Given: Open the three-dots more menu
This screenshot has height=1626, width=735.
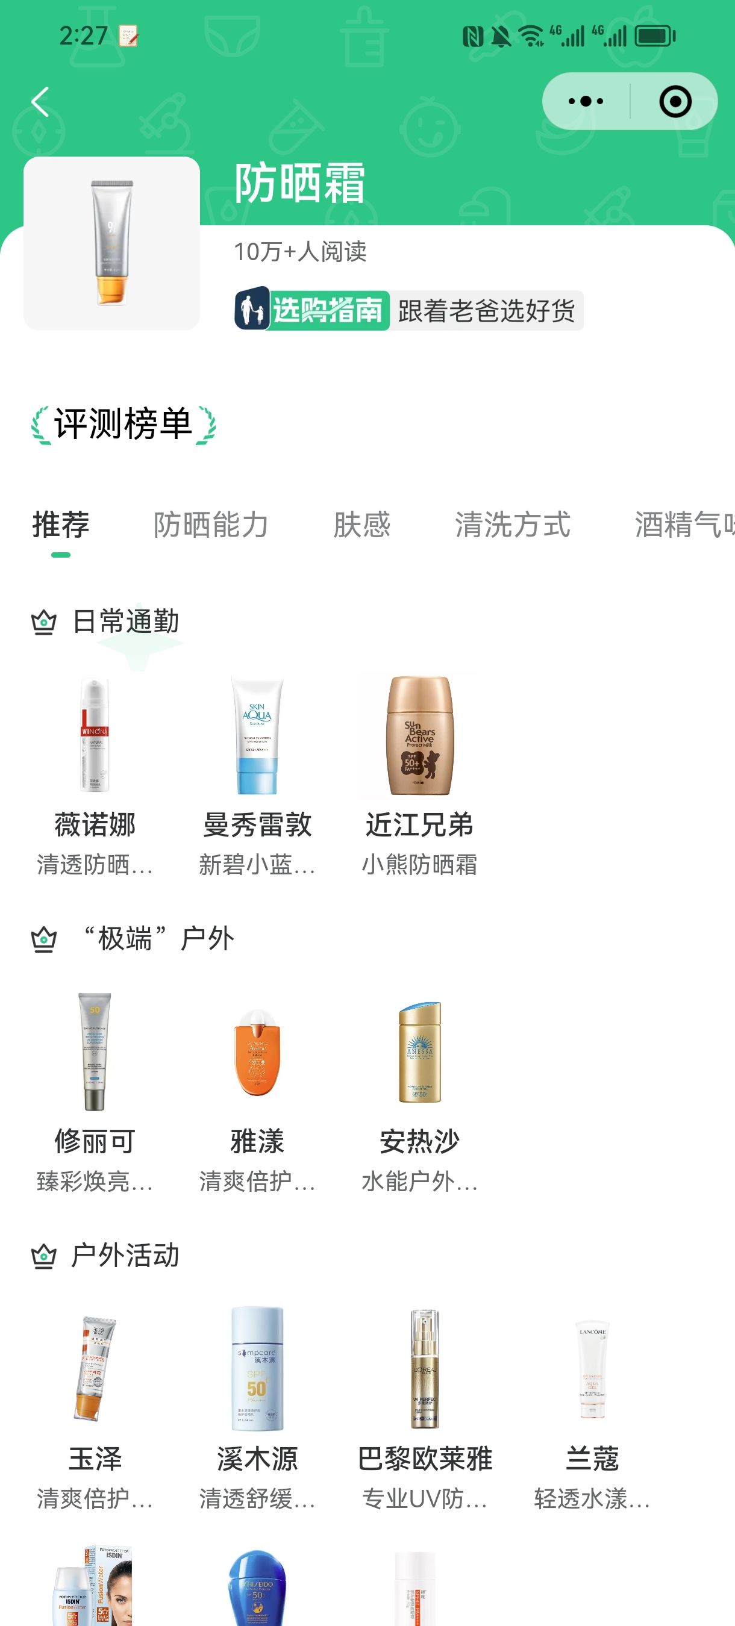Looking at the screenshot, I should pos(586,101).
